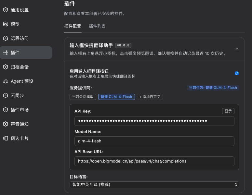
Task: Click the Agent 预设 sidebar icon
Action: 6,81
